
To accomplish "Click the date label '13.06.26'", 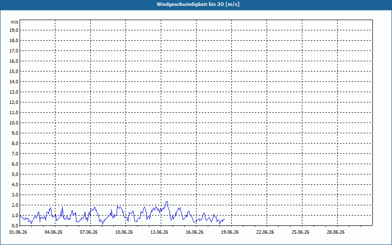I will 159,232.
